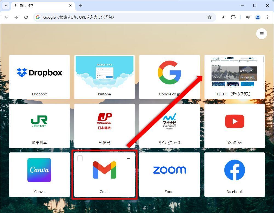Viewport: 274px width, 213px height.
Task: Tick the checkbox on the Gmail tile
Action: [x=80, y=158]
